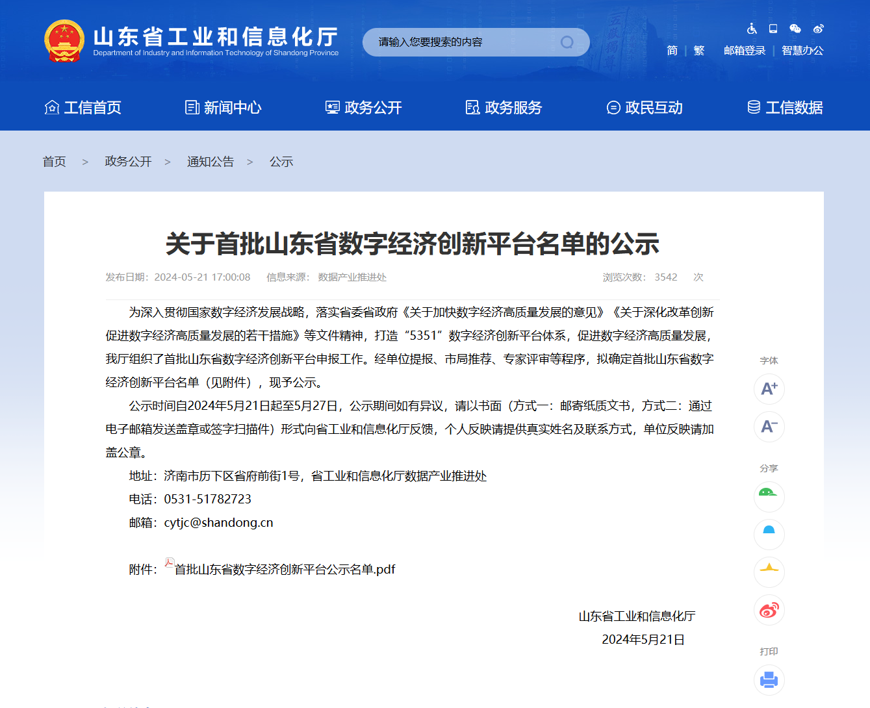This screenshot has width=870, height=708.
Task: Open the 工信首页 nav tab
Action: pyautogui.click(x=83, y=108)
